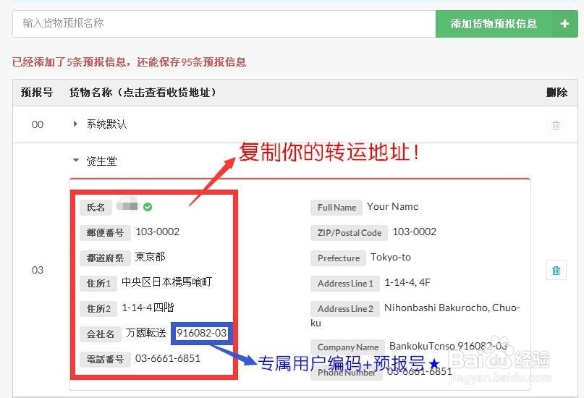Click the 会社名 label tag
584x398 pixels.
[100, 334]
